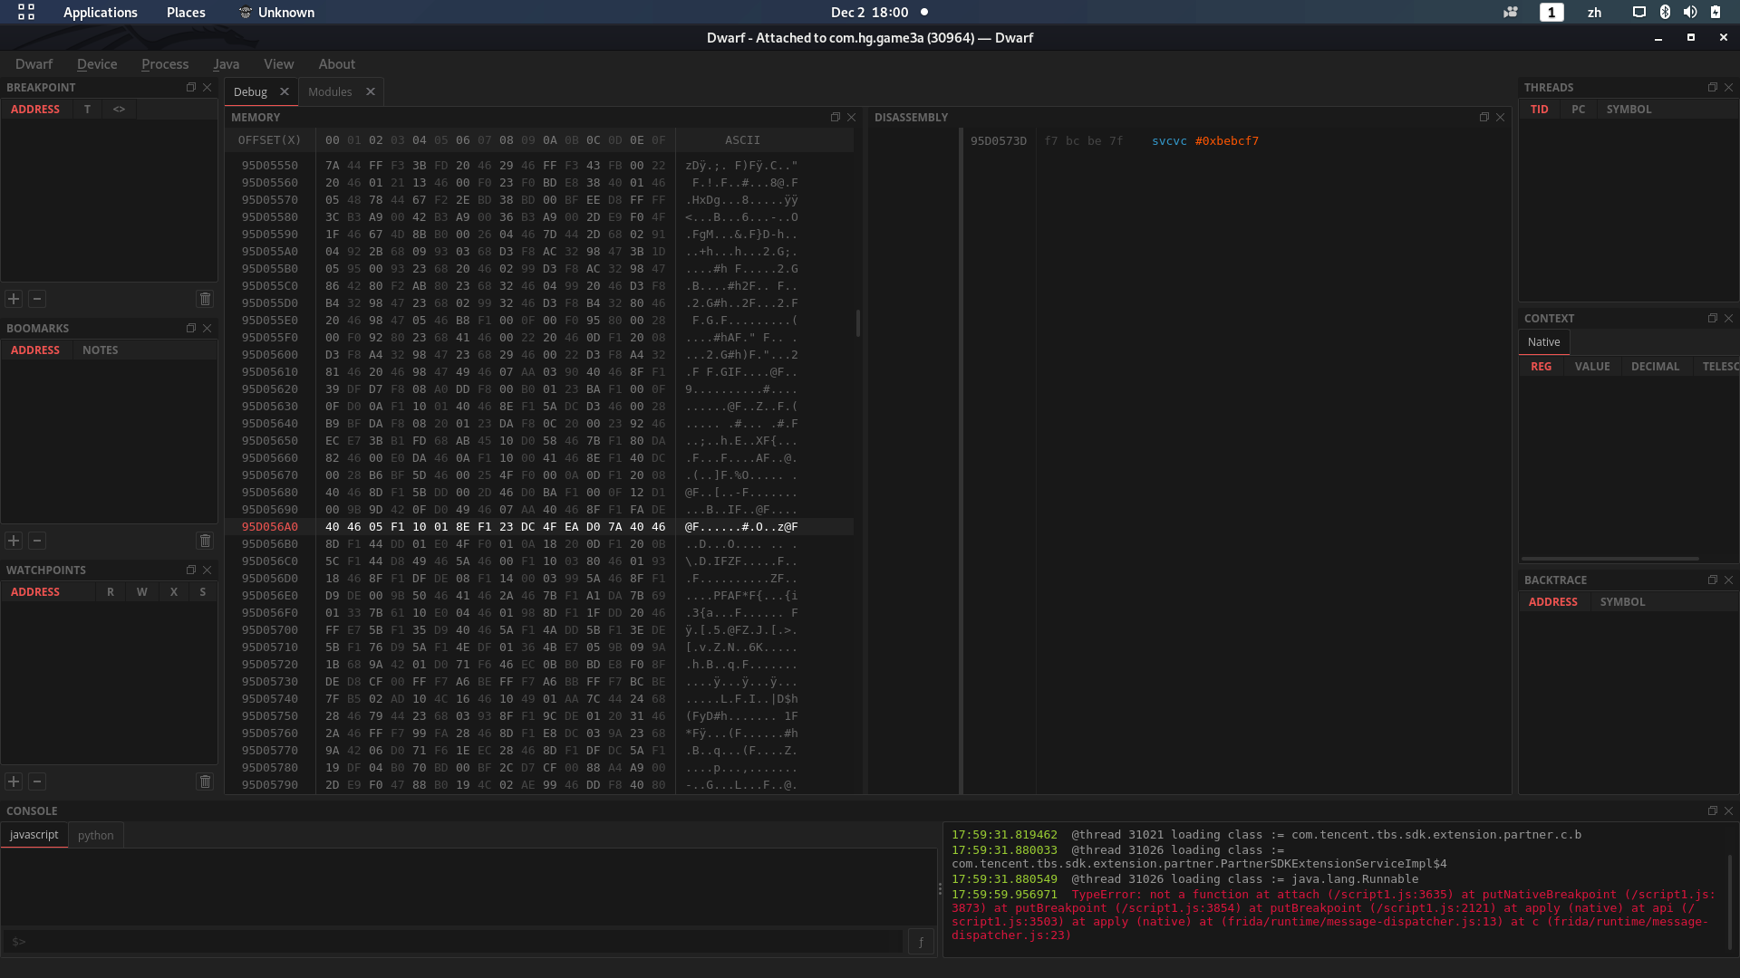Undock the Memory panel with its float icon
The image size is (1740, 978).
tap(835, 117)
